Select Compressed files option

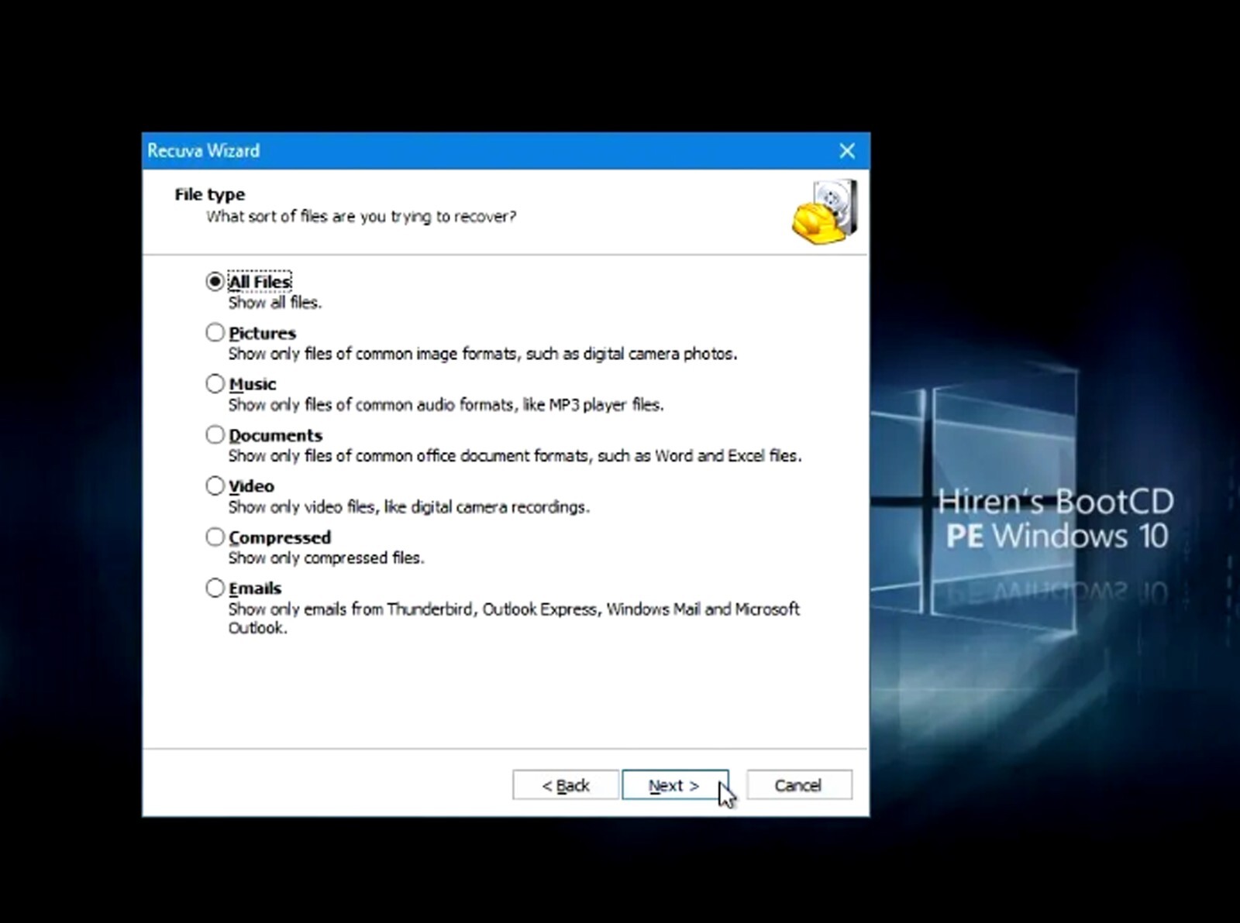click(x=215, y=536)
